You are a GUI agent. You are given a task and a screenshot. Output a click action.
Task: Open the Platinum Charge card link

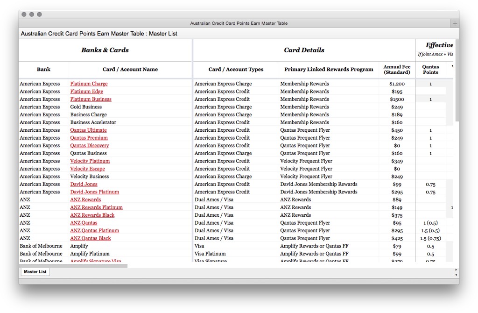(x=89, y=84)
